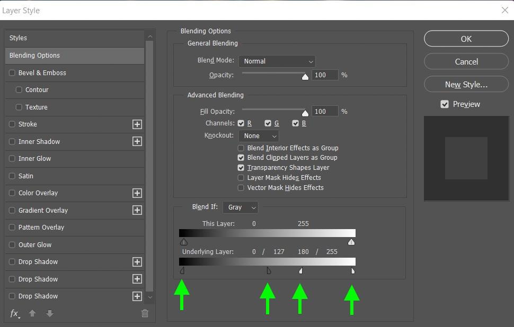Open the Blend Mode dropdown
The width and height of the screenshot is (514, 327).
point(277,61)
